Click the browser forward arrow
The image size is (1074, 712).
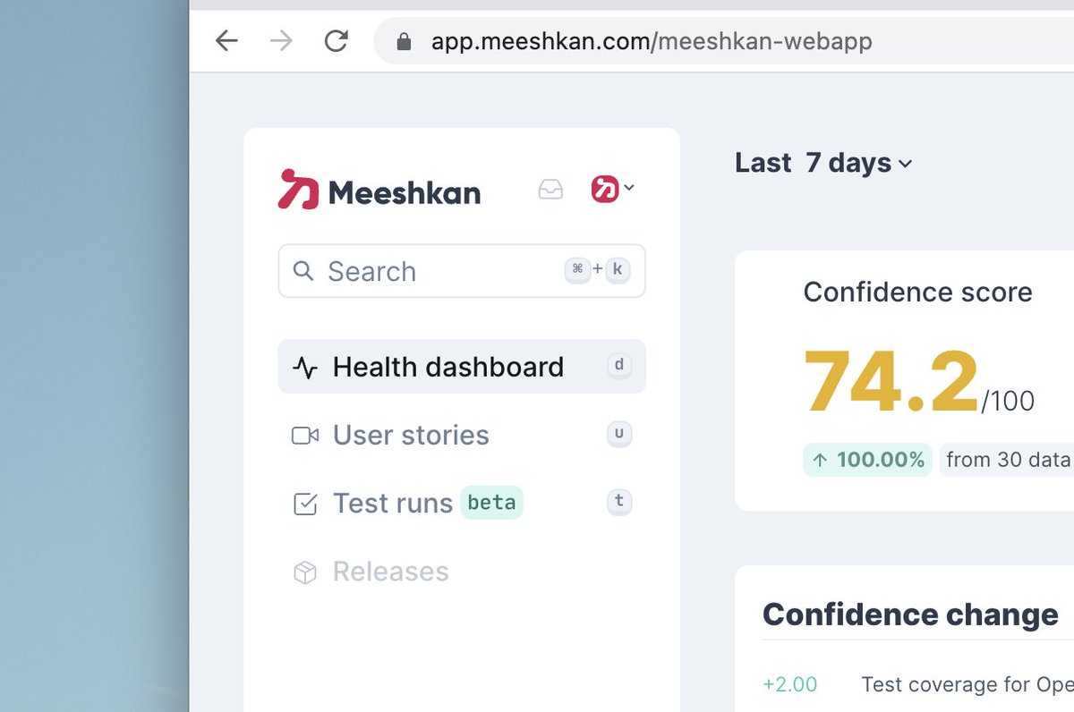[x=281, y=41]
